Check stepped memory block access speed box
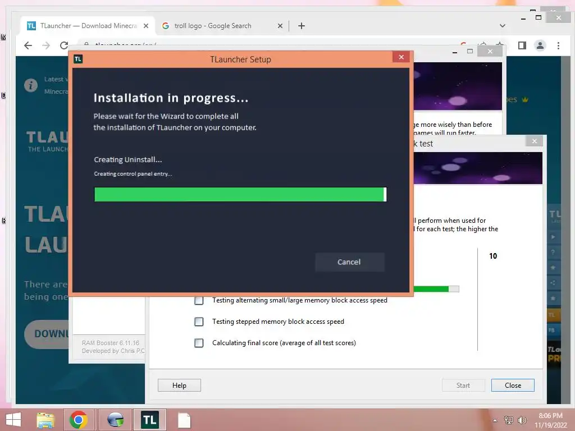575x431 pixels. point(199,322)
